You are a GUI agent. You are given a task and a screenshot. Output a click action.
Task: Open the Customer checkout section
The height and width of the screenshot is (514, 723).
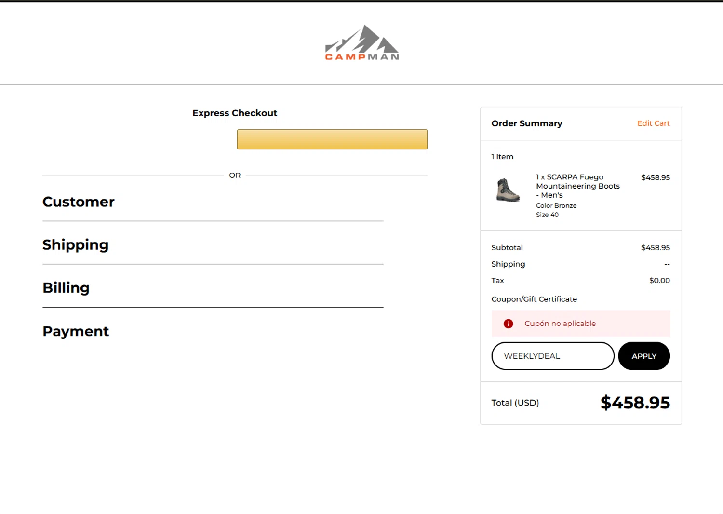pos(79,202)
